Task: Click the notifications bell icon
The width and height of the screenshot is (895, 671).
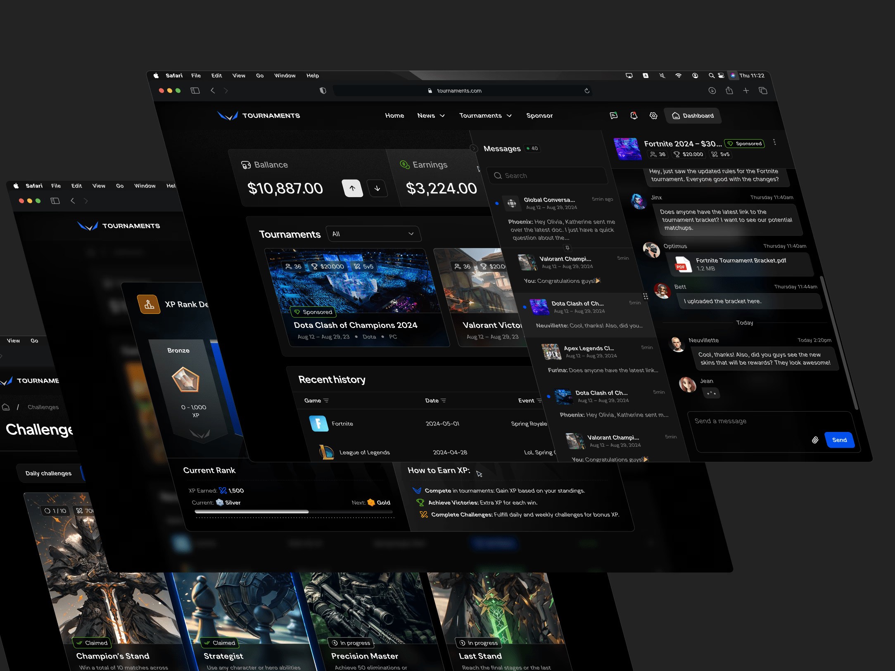Action: pyautogui.click(x=634, y=116)
